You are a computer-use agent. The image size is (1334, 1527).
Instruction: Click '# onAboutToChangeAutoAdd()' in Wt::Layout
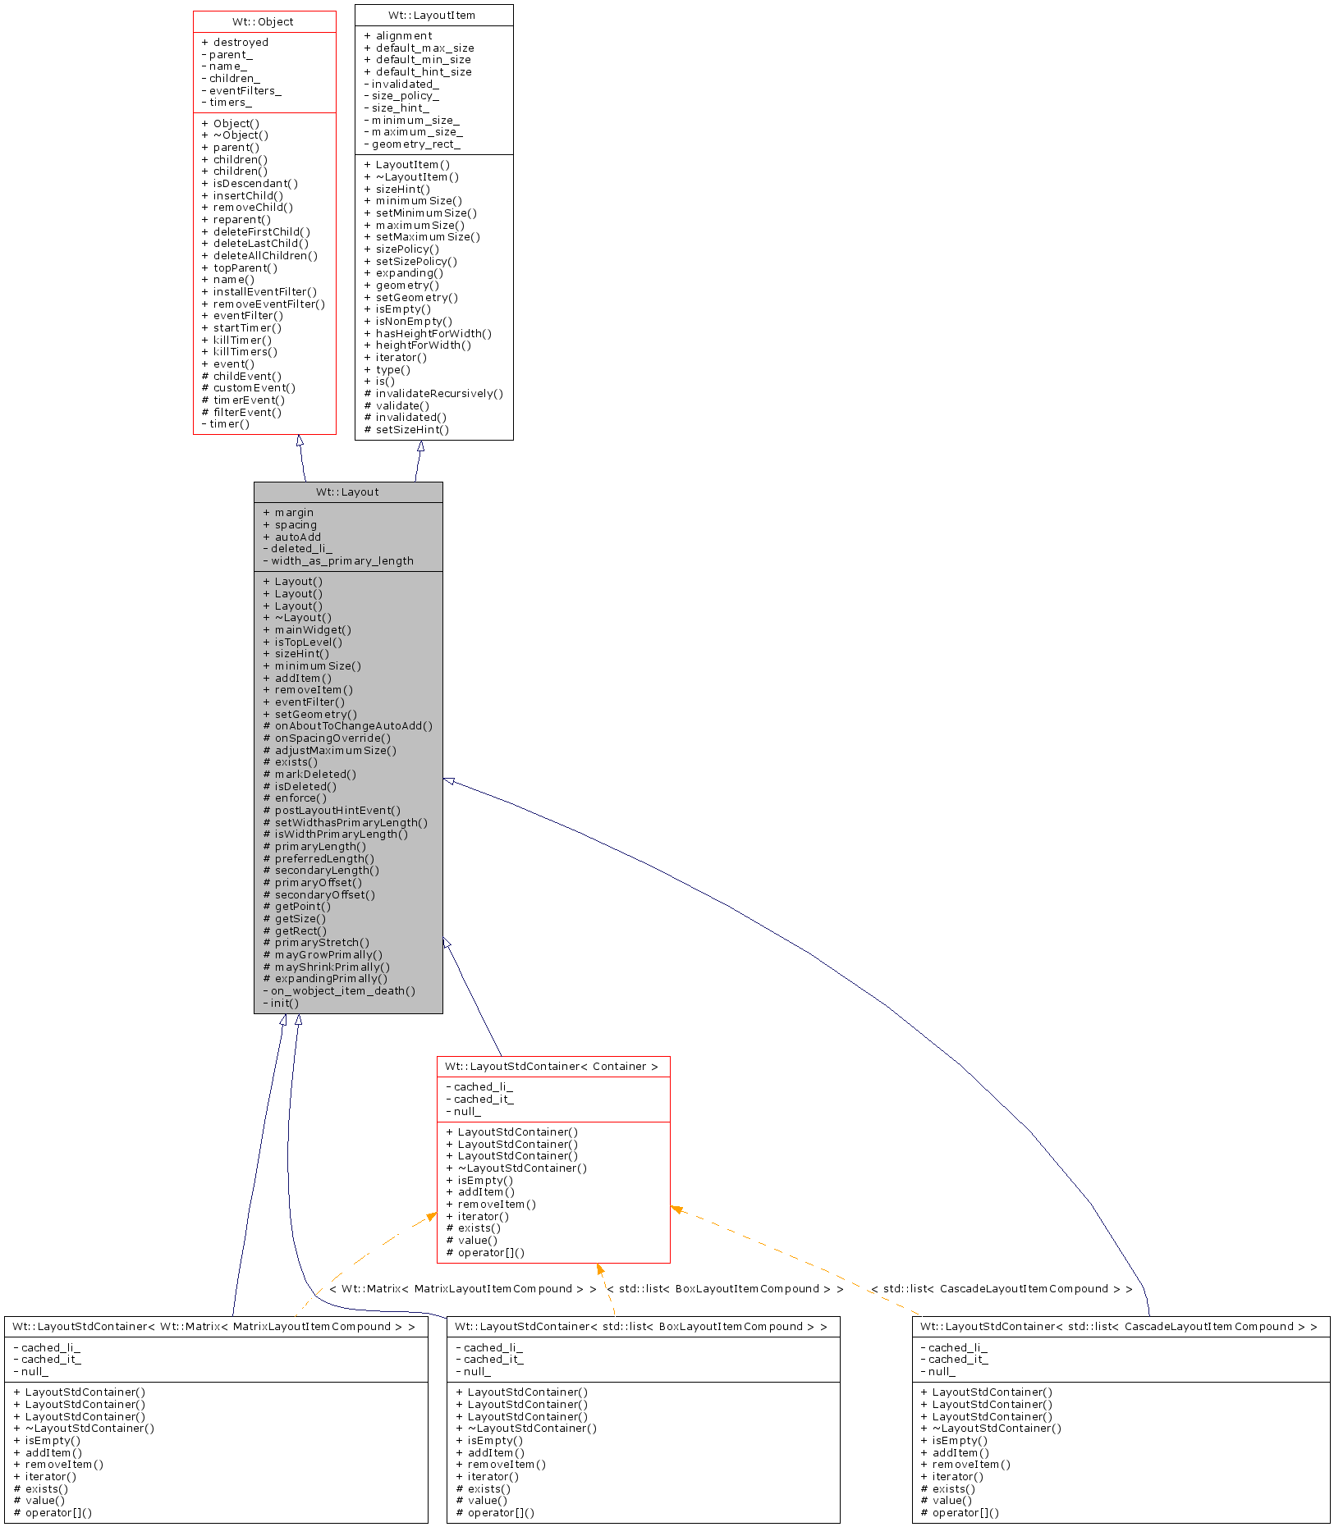[348, 726]
